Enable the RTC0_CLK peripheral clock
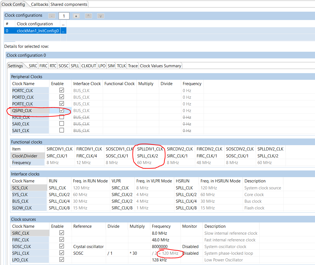Viewport: 315px width, 265px height. click(x=61, y=117)
